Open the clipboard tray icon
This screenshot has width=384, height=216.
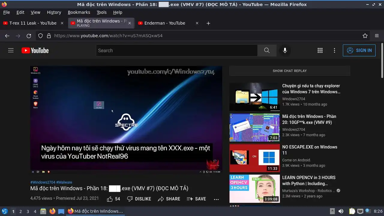(x=352, y=211)
